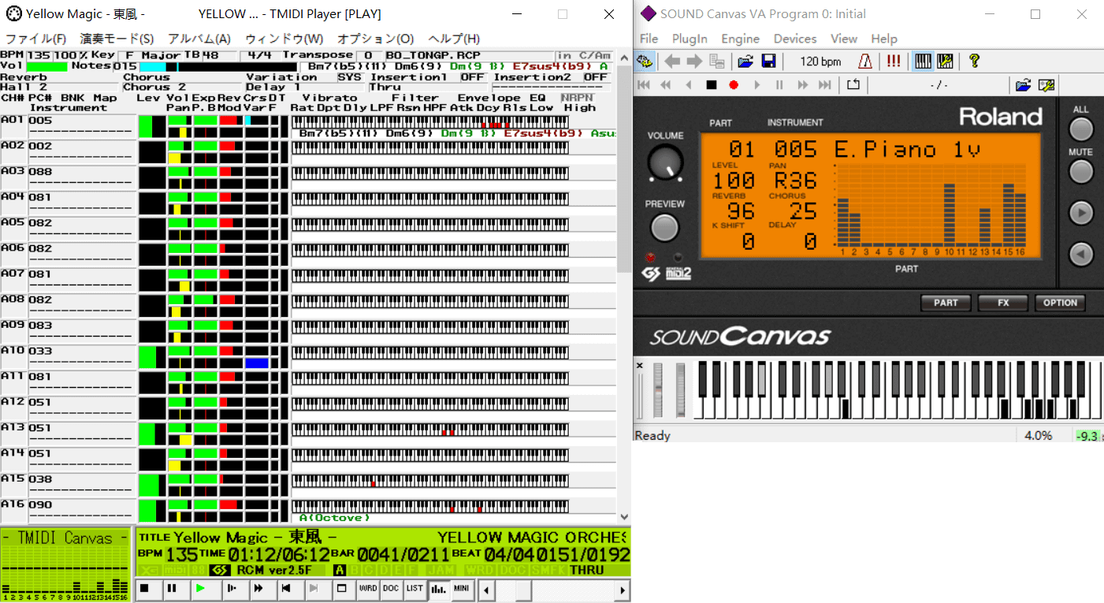Select the LIST view icon in TMIDI
This screenshot has width=1104, height=603.
[x=414, y=589]
